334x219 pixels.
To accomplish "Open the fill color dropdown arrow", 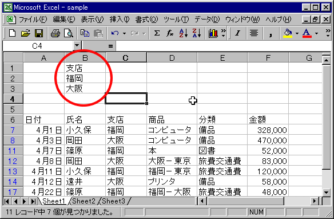I will click(x=297, y=33).
